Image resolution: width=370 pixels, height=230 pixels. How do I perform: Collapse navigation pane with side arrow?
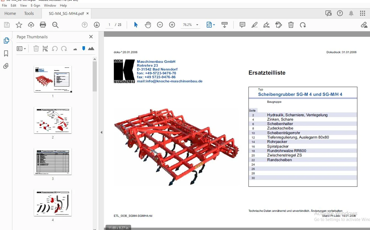(x=101, y=132)
